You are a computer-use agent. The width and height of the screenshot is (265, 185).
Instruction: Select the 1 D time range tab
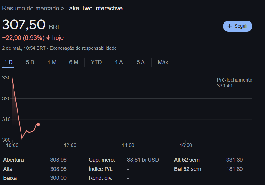(x=8, y=62)
